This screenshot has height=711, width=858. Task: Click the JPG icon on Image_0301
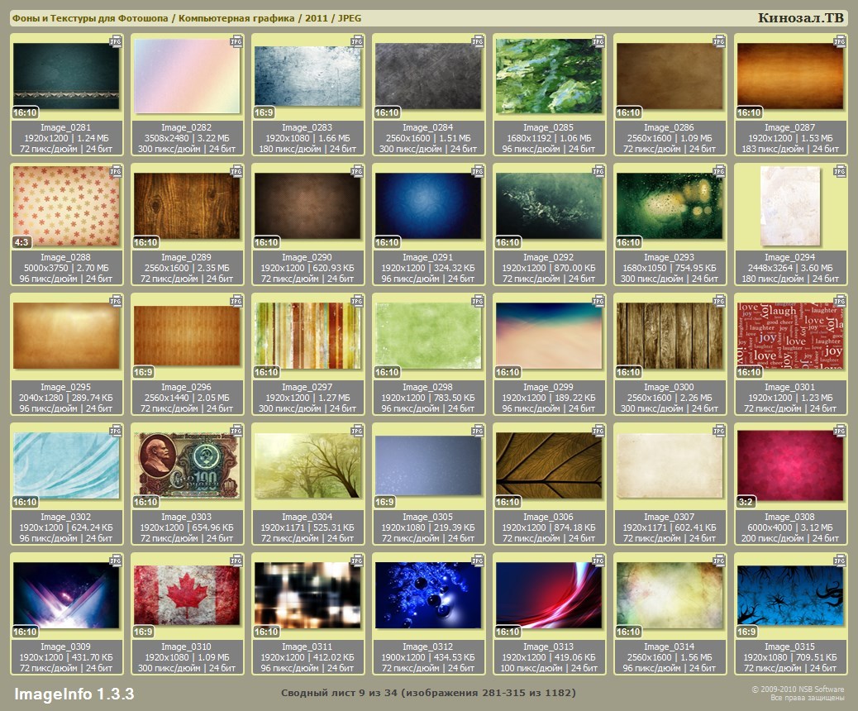tap(840, 300)
